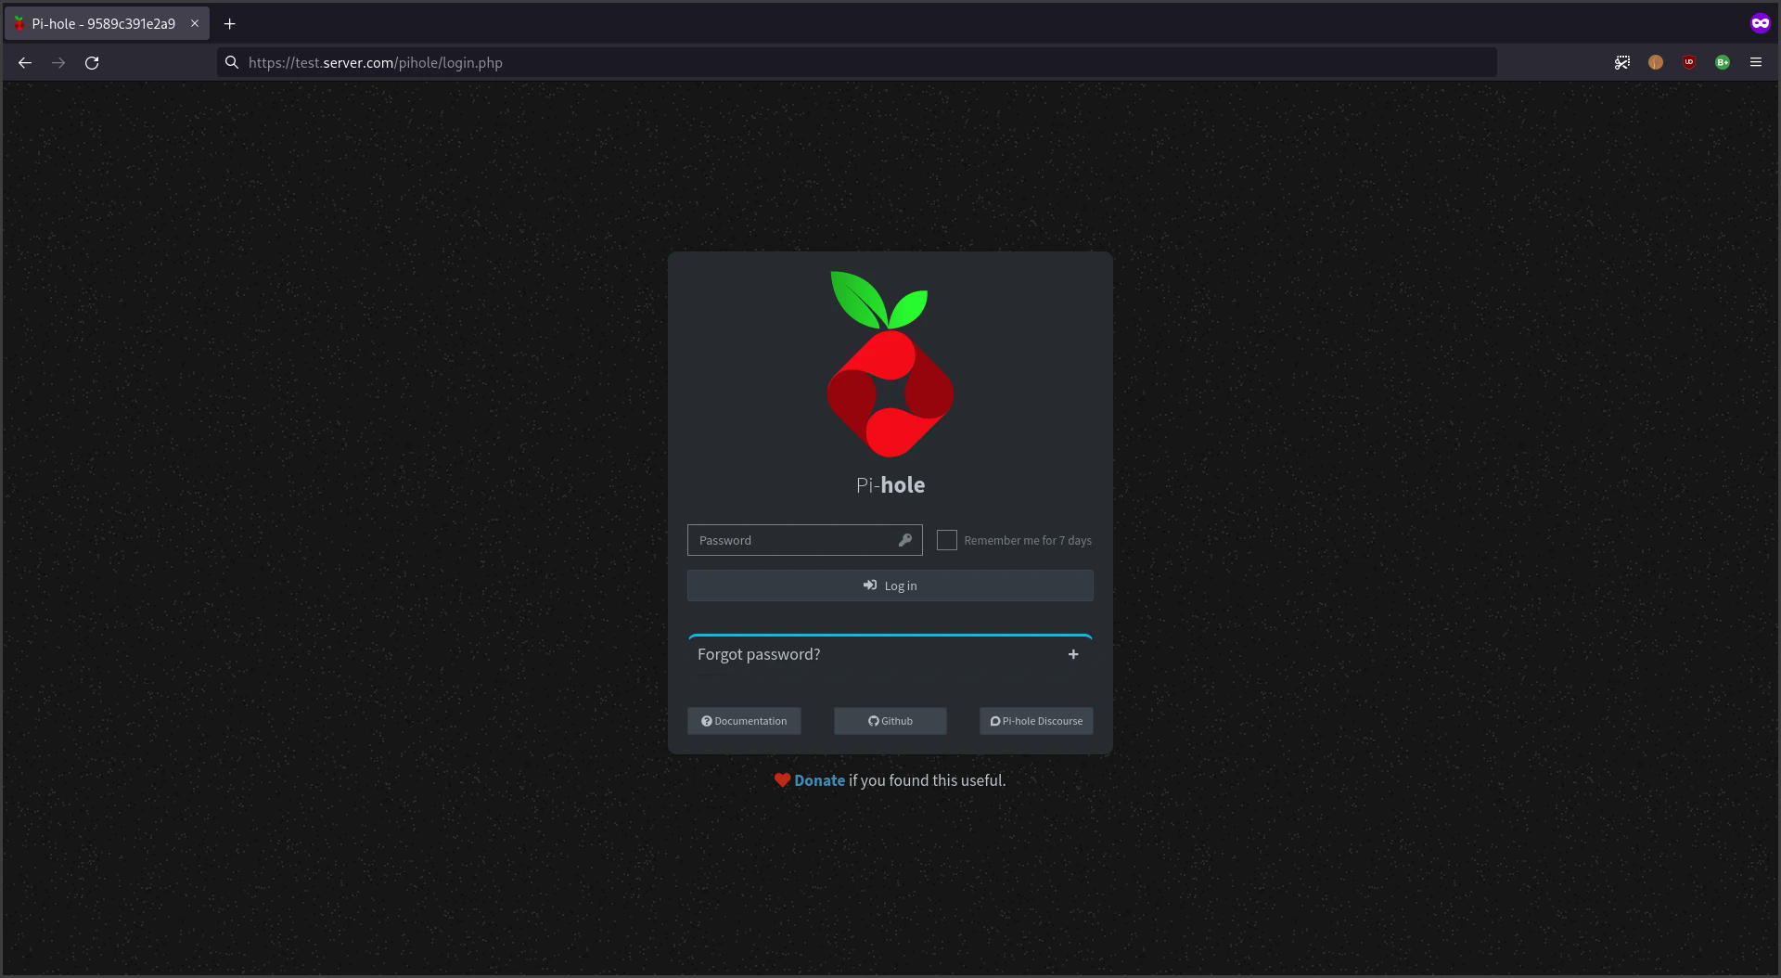Expand the Forgot password? section
The image size is (1781, 978).
890,654
